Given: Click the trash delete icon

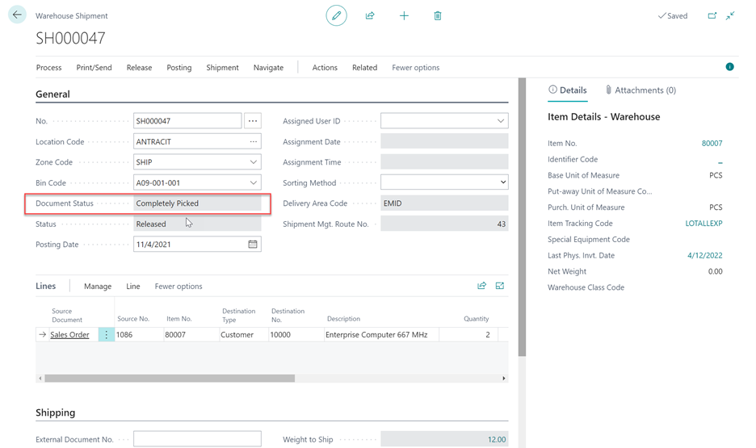Looking at the screenshot, I should [438, 15].
